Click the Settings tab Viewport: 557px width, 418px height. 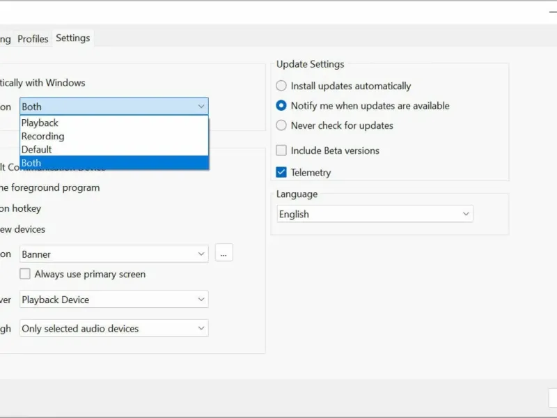click(x=73, y=38)
